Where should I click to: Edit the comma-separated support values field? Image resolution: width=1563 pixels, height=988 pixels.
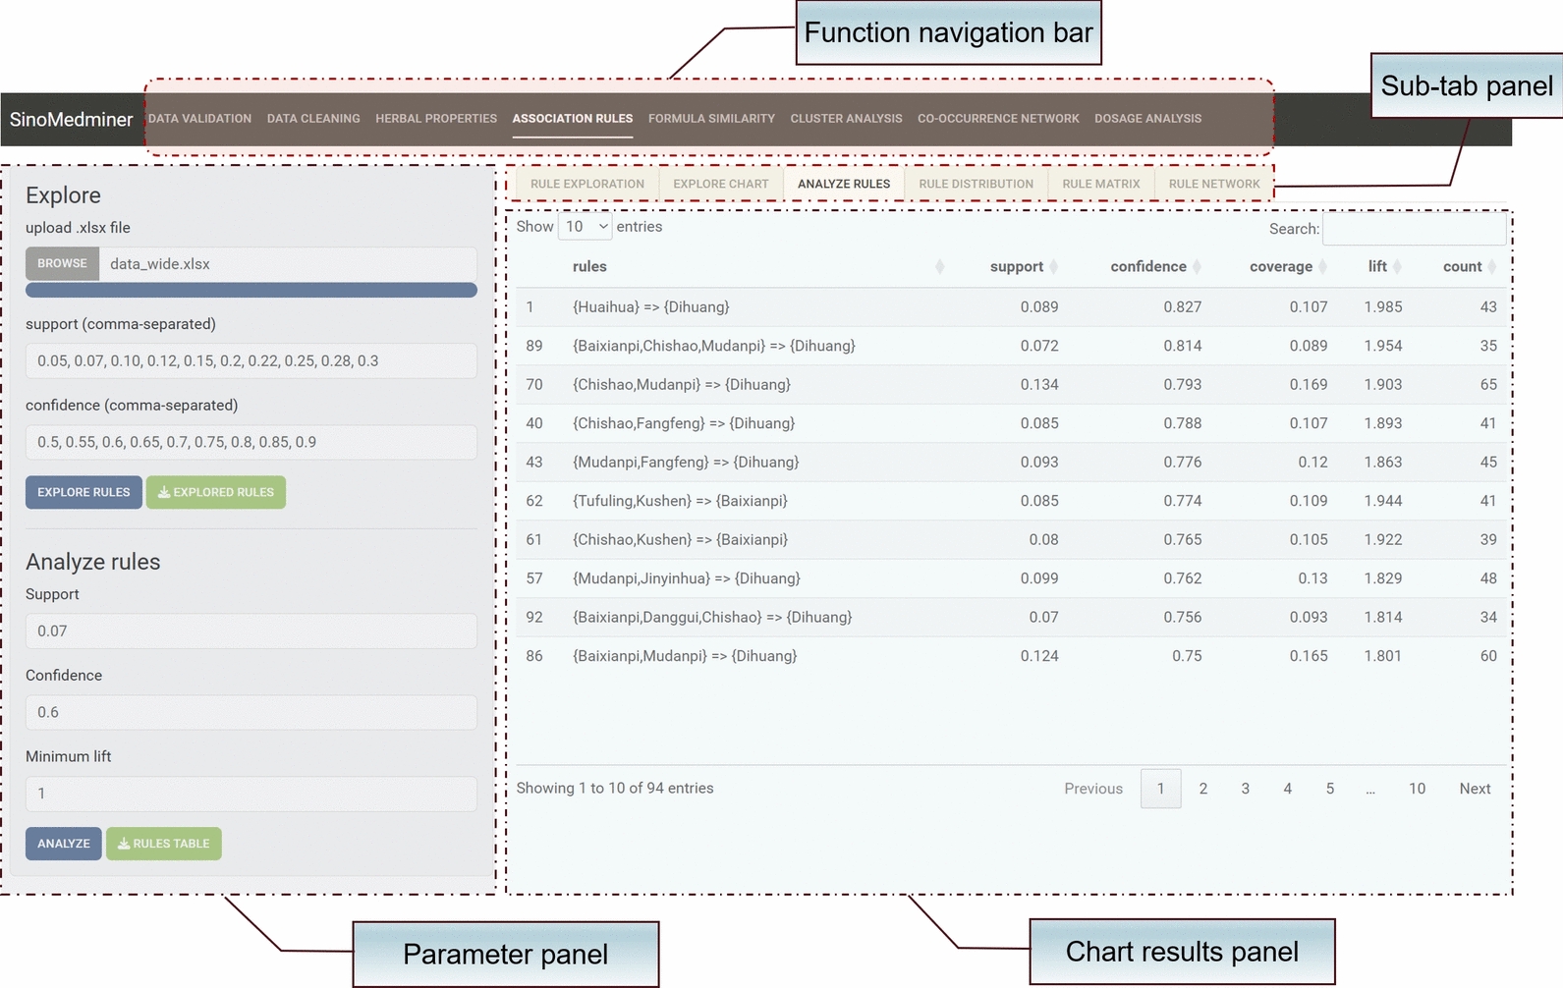point(251,360)
